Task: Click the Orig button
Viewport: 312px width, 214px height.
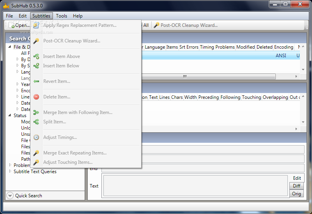Action: [x=296, y=193]
